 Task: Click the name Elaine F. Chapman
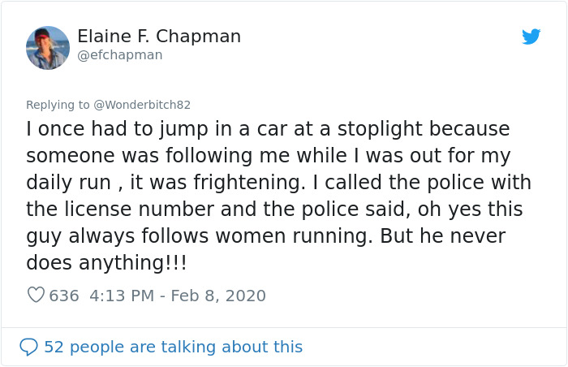159,37
